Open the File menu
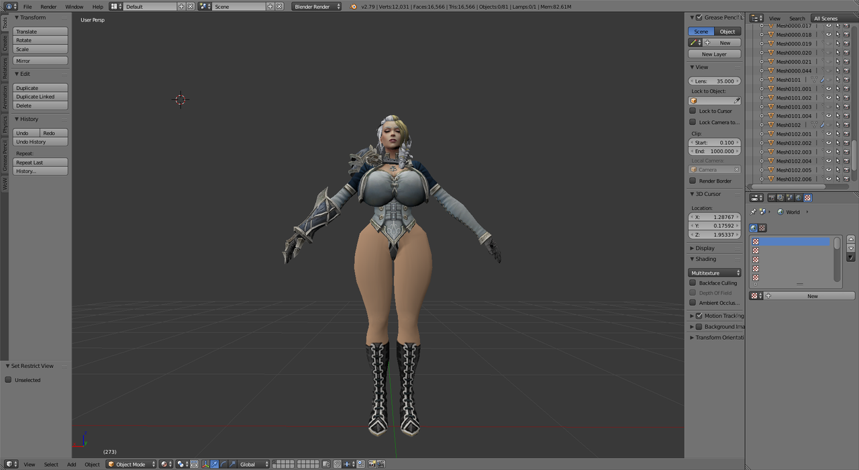The width and height of the screenshot is (859, 470). click(x=28, y=6)
